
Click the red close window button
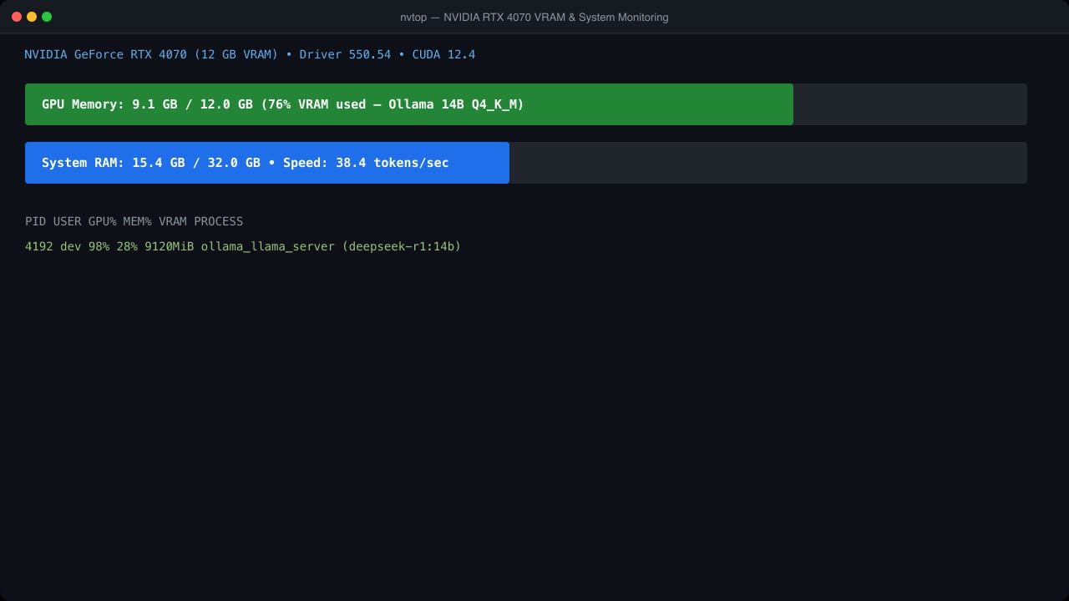[x=17, y=17]
